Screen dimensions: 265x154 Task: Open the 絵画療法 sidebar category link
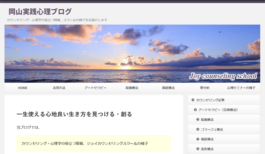point(224,120)
